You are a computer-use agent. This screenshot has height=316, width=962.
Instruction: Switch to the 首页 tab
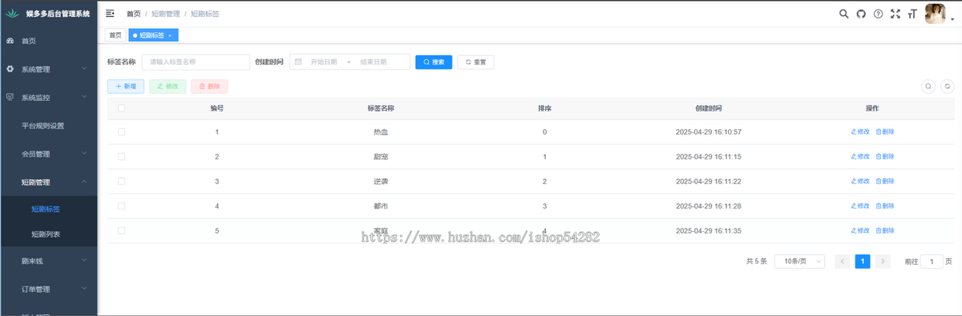click(x=115, y=35)
